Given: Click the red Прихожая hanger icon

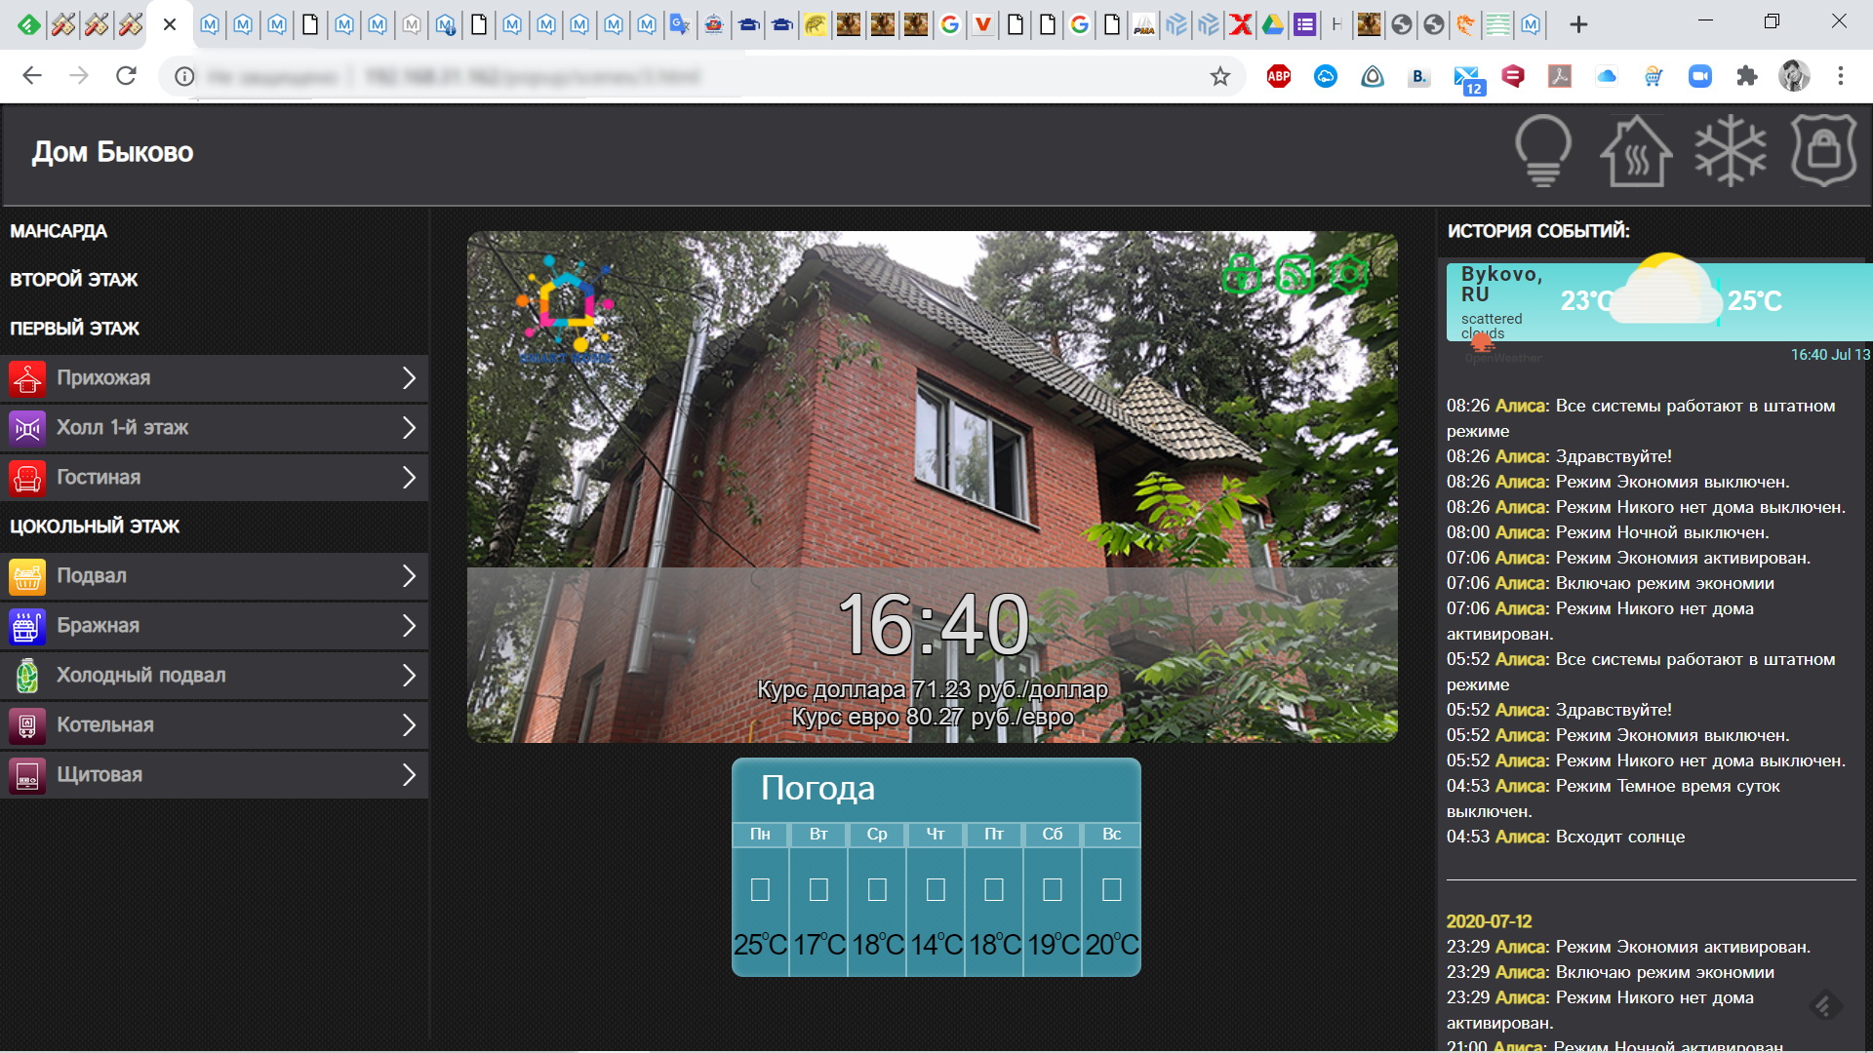Looking at the screenshot, I should (27, 378).
